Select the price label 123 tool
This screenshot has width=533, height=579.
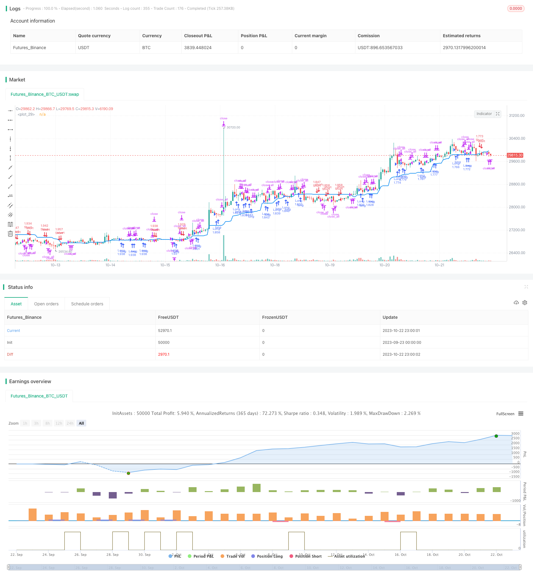click(10, 196)
